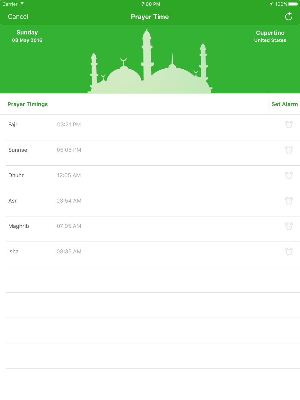
Task: Tap the battery icon in status bar
Action: pyautogui.click(x=293, y=4)
